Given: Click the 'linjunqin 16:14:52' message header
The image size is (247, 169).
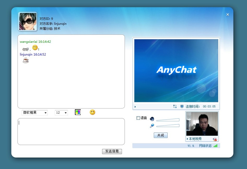Looking at the screenshot, I should (x=33, y=55).
